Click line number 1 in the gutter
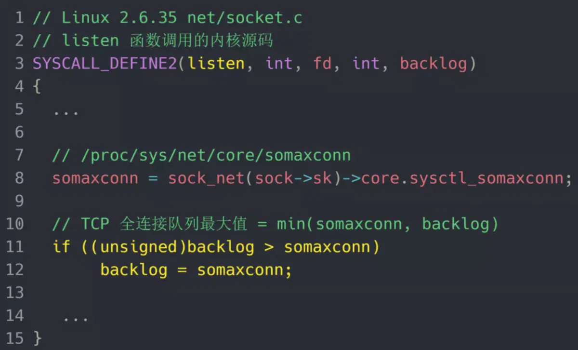 (x=19, y=18)
